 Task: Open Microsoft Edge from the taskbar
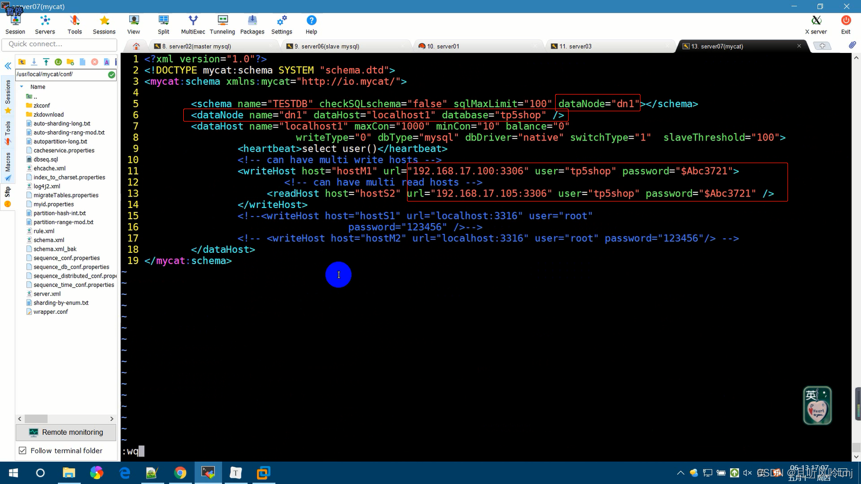pyautogui.click(x=125, y=473)
